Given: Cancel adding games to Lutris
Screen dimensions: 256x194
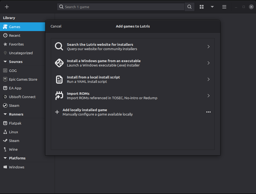Looking at the screenshot, I should [56, 26].
